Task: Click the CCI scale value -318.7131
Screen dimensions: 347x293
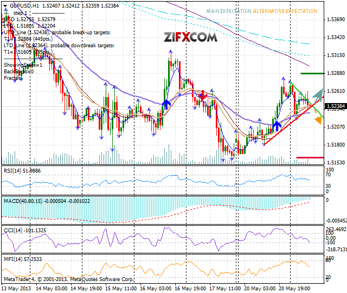Action: point(336,250)
